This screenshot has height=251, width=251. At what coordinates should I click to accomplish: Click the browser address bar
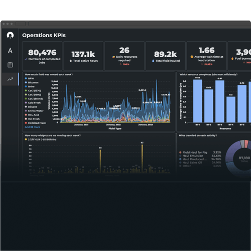tap(140, 24)
